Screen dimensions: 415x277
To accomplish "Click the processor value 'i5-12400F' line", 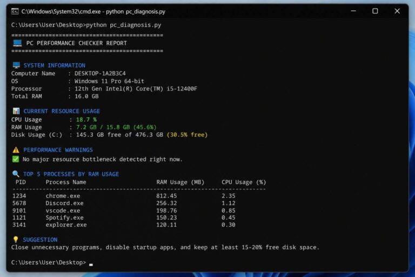I will point(136,89).
